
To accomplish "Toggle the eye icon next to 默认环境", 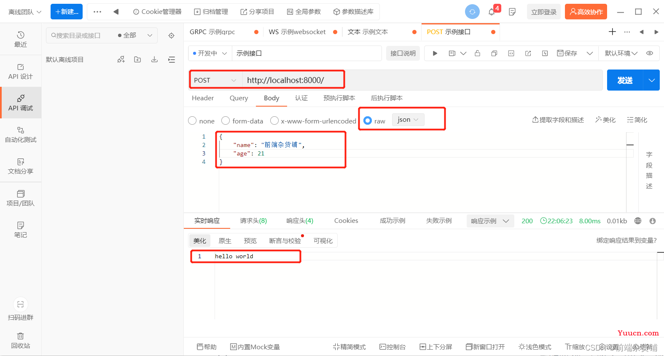I will click(x=650, y=53).
